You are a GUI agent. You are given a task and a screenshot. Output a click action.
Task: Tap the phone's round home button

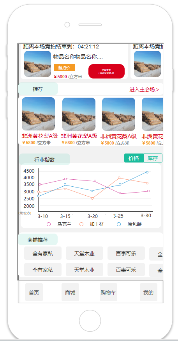pos(90,321)
